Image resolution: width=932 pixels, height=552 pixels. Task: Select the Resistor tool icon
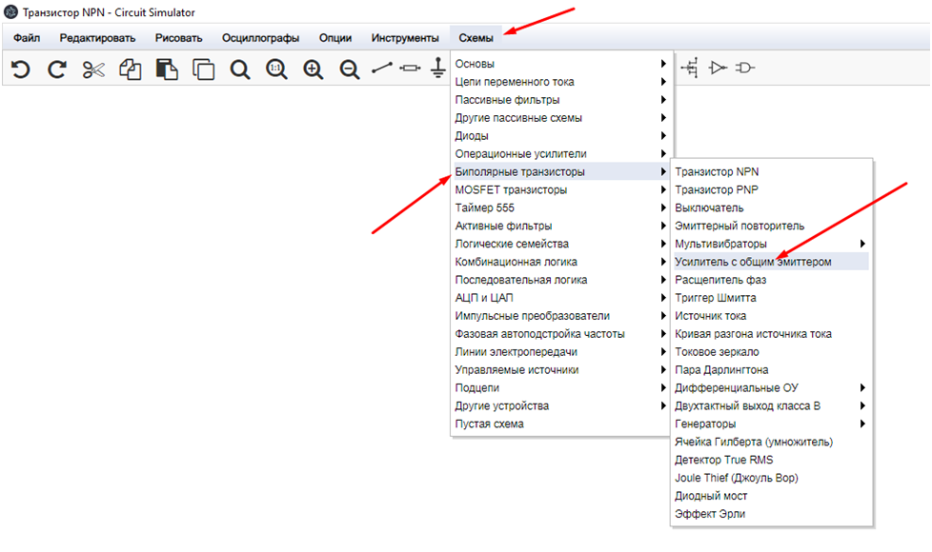410,69
